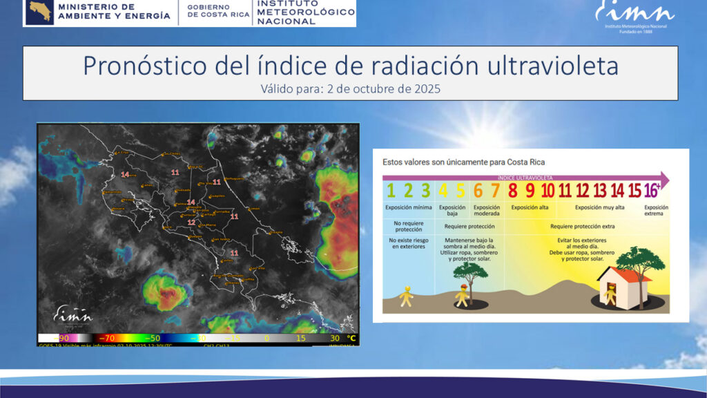Click the red -70 section of temperature colorbar
The height and width of the screenshot is (398, 707).
click(104, 339)
